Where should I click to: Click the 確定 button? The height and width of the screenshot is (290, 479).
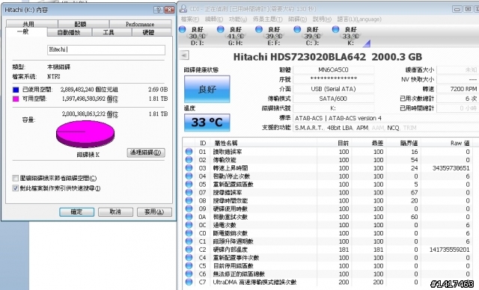76,212
